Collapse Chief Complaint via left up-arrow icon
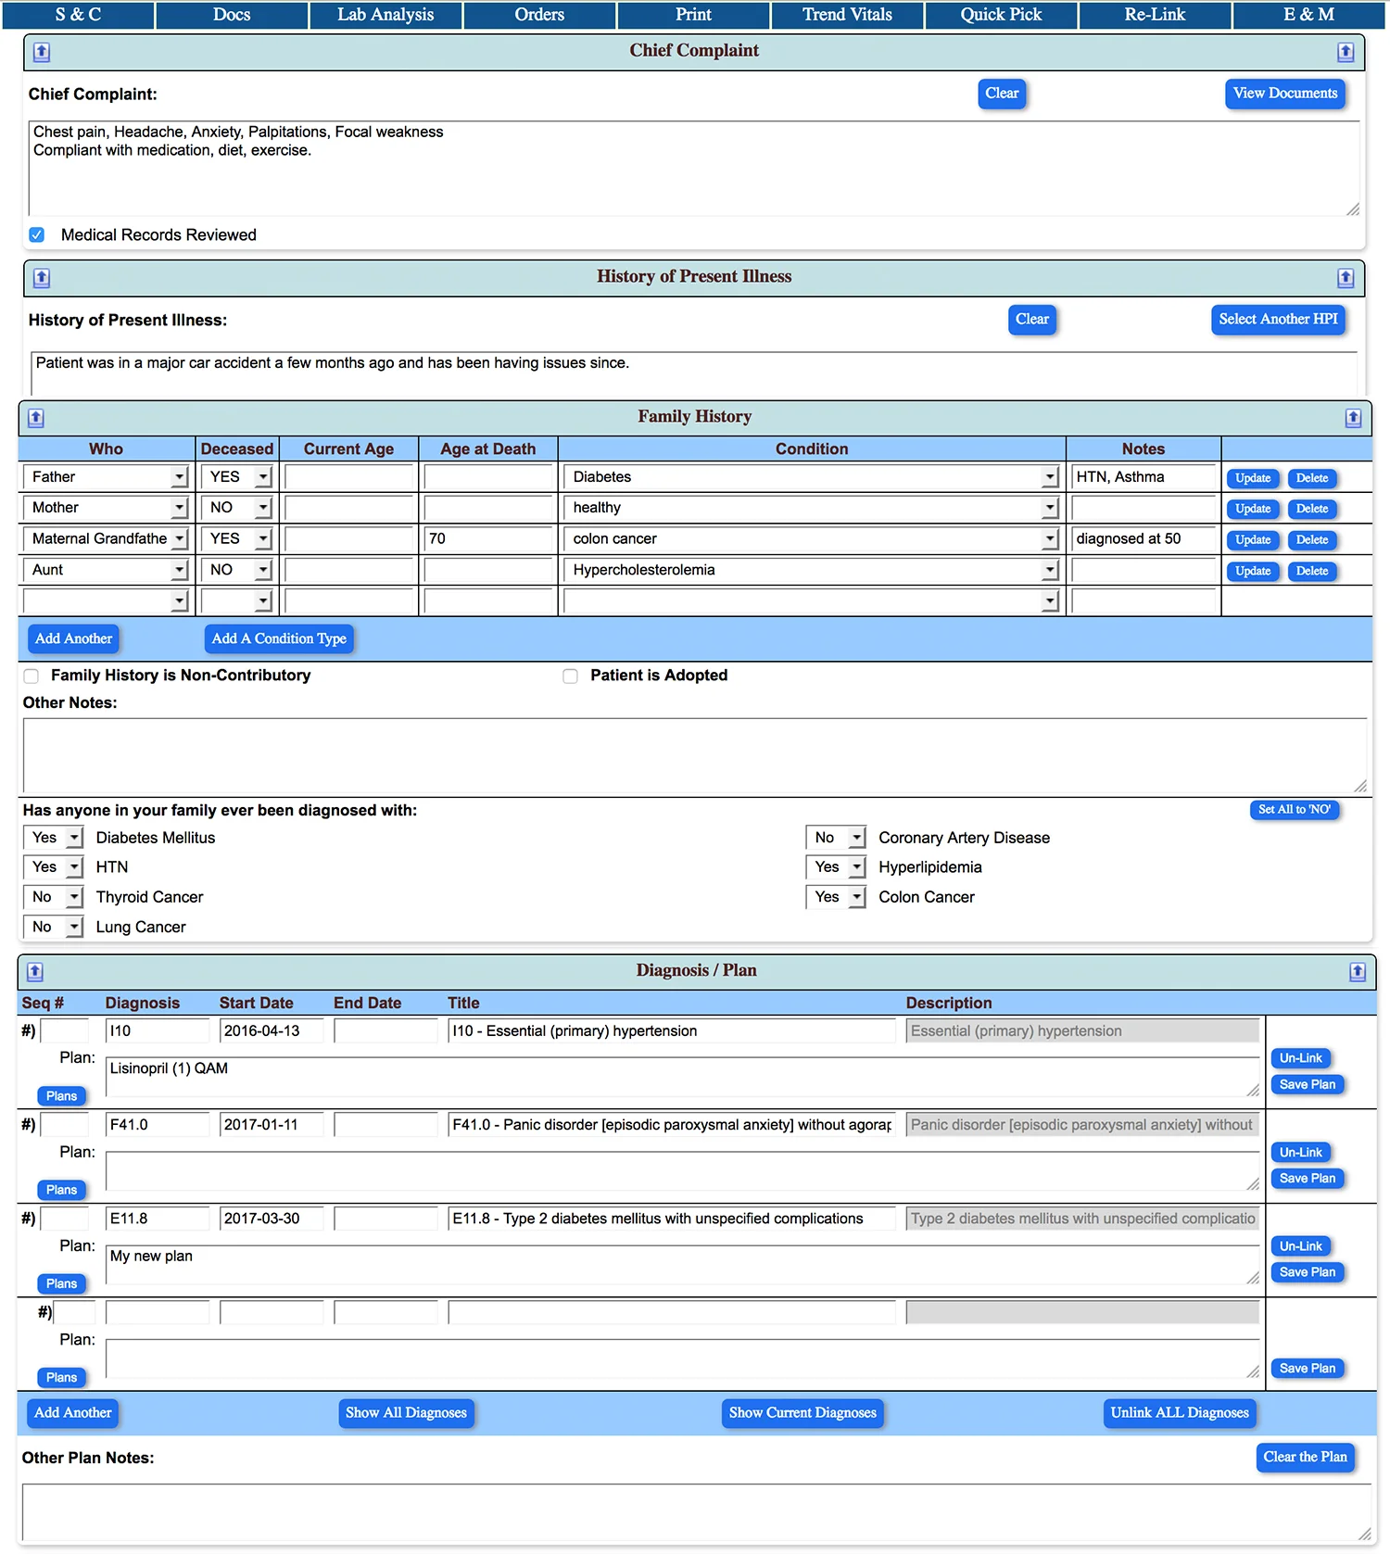Image resolution: width=1390 pixels, height=1554 pixels. (x=42, y=52)
